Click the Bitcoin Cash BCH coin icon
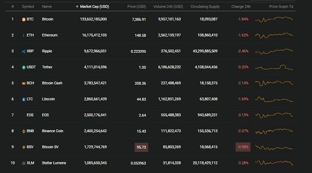The width and height of the screenshot is (312, 173). coord(24,83)
